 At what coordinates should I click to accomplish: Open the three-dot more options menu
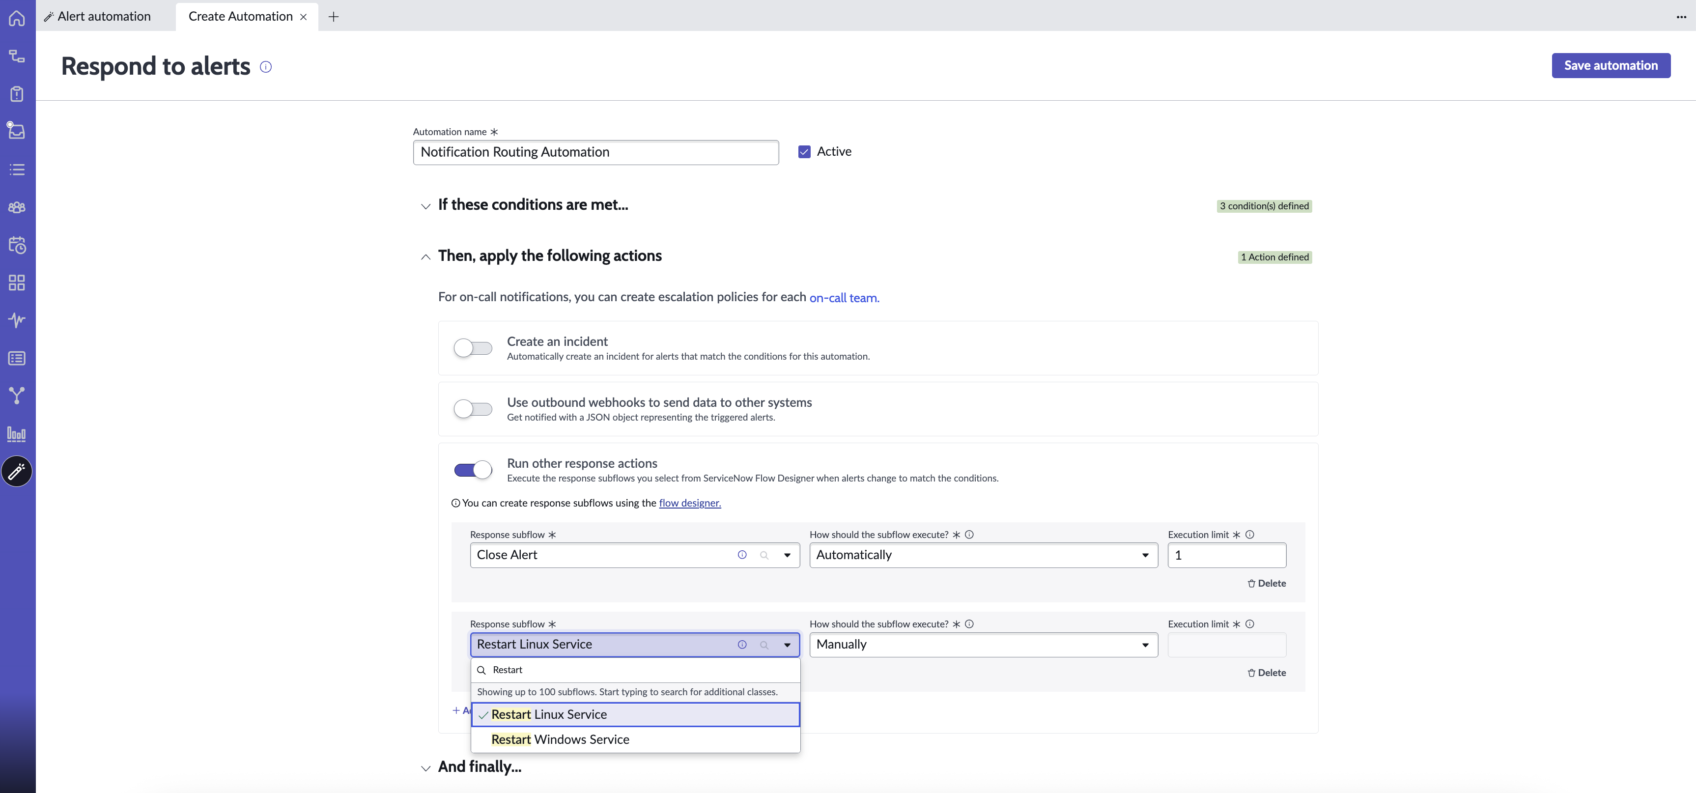tap(1681, 17)
